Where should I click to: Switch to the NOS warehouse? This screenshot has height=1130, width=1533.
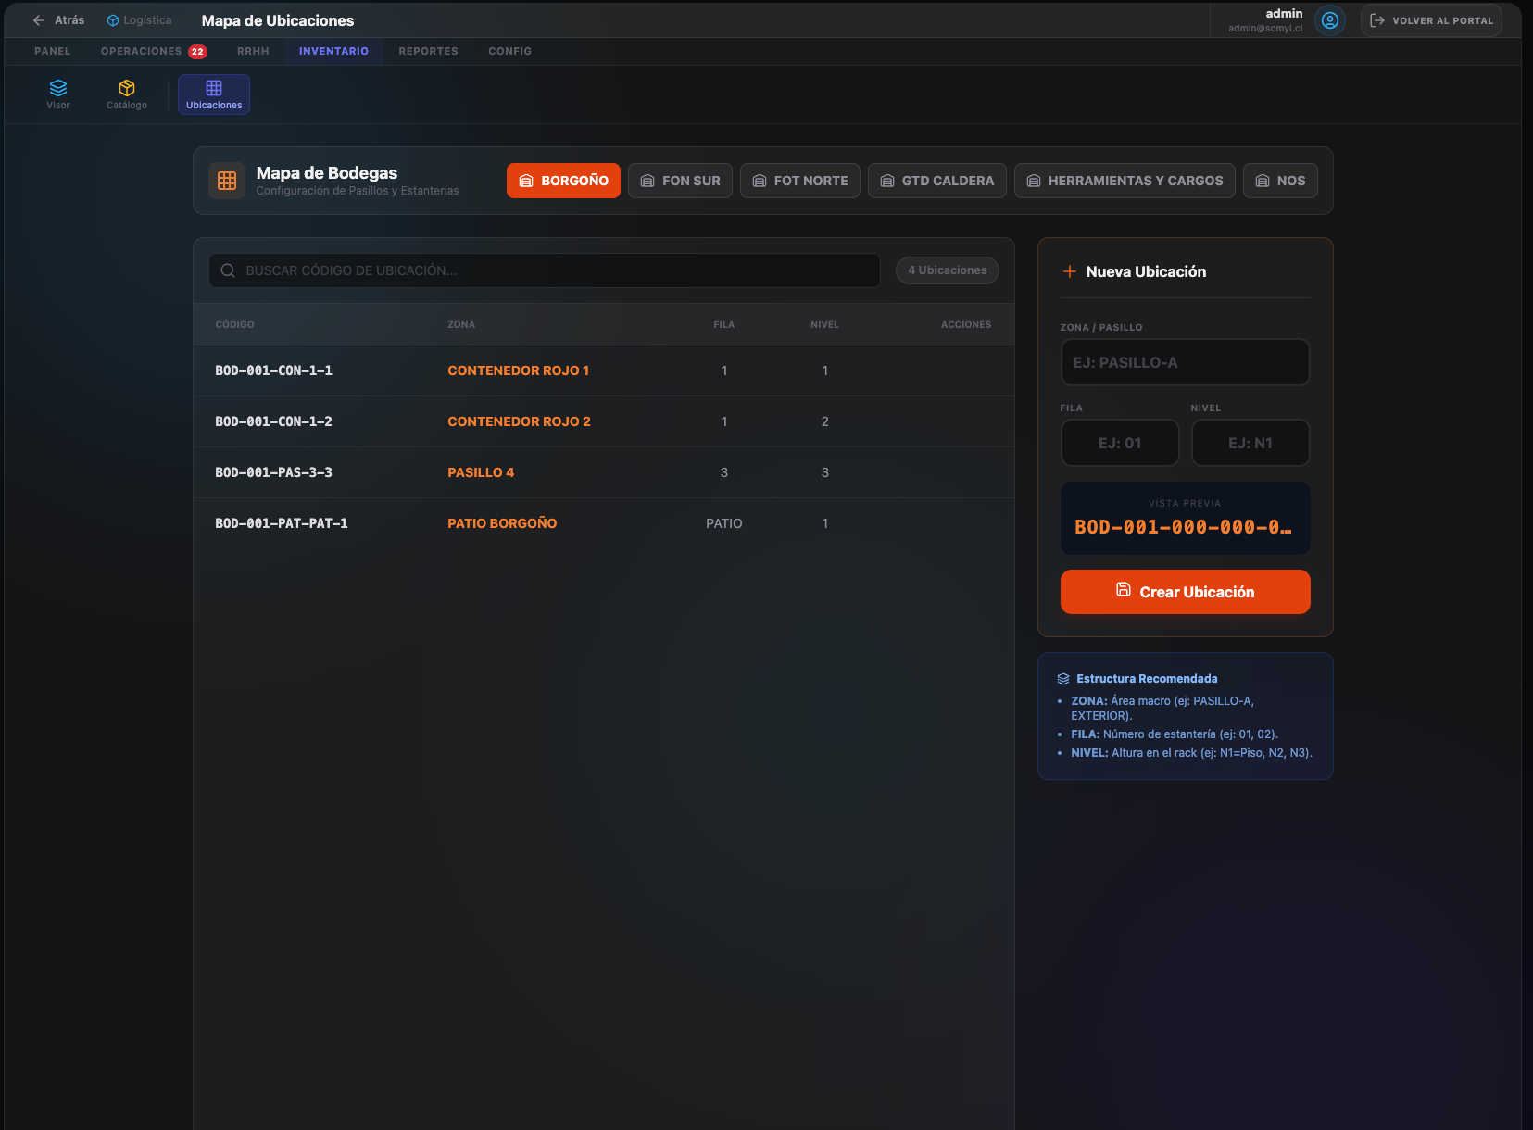(x=1280, y=181)
